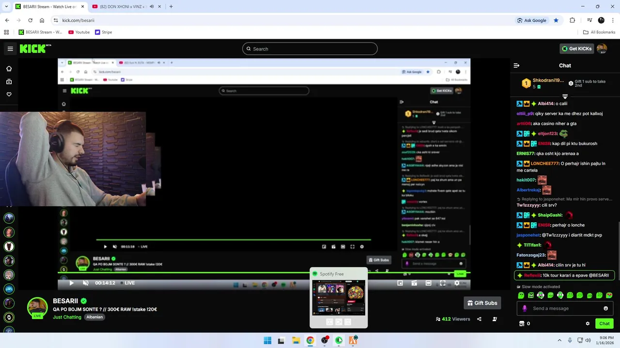Viewport: 620px width, 348px height.
Task: Open the Just Chatting category
Action: pyautogui.click(x=67, y=317)
